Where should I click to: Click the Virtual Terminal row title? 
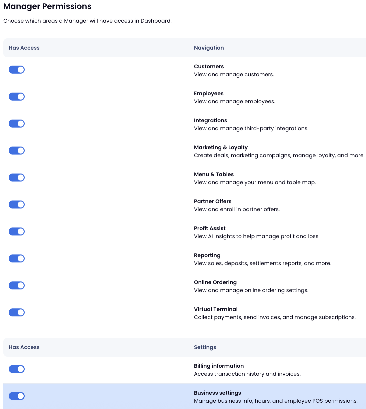pos(216,309)
